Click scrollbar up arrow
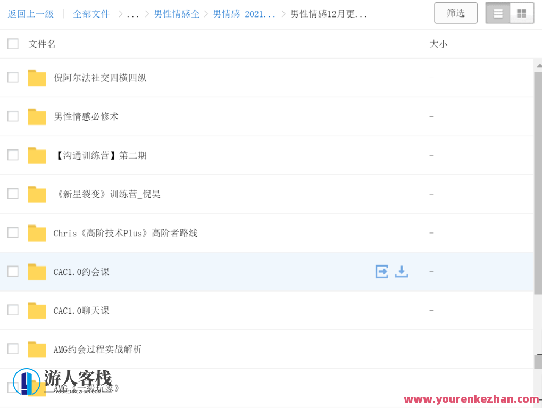 click(539, 66)
